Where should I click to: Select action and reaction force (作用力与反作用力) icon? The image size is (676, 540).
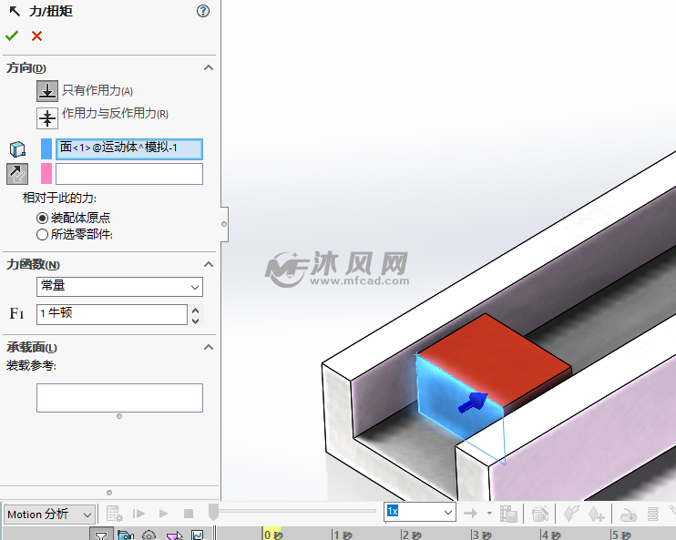point(47,118)
